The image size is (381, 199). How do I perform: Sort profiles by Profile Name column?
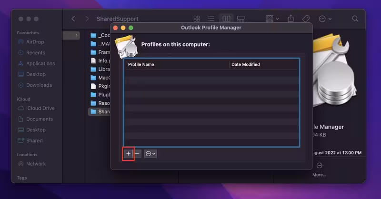click(x=177, y=64)
